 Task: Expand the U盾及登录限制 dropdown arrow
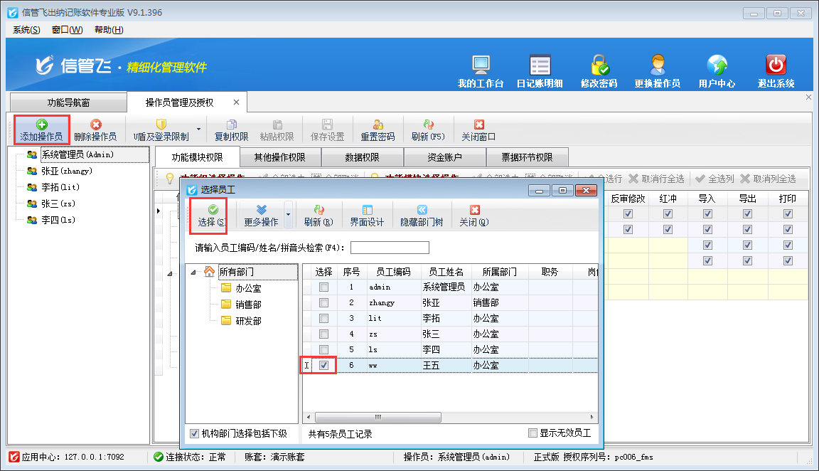198,129
